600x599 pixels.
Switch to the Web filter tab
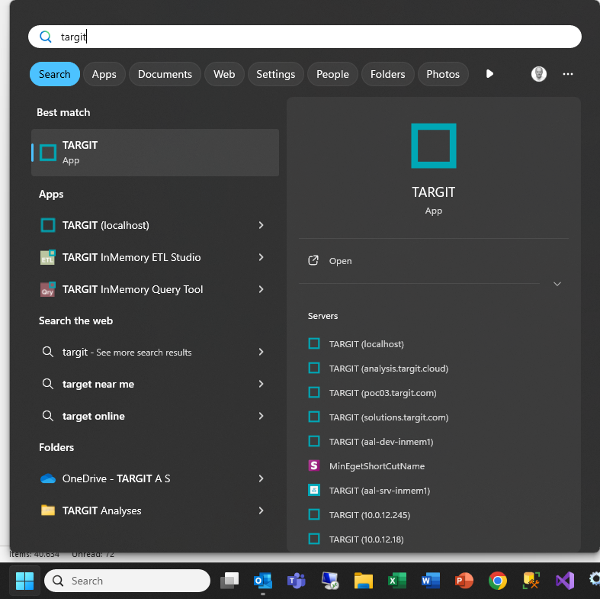[224, 74]
